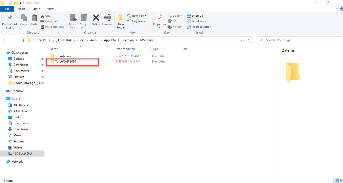The width and height of the screenshot is (343, 183).
Task: Open A360 Drive
Action: tap(20, 111)
